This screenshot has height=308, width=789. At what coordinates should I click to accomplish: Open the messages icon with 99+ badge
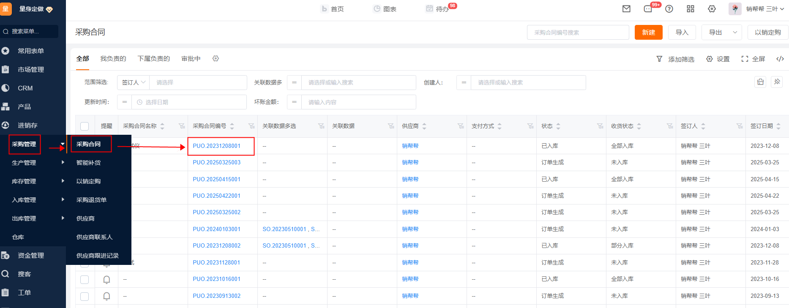[x=648, y=9]
